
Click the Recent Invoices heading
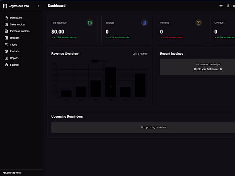coord(172,54)
